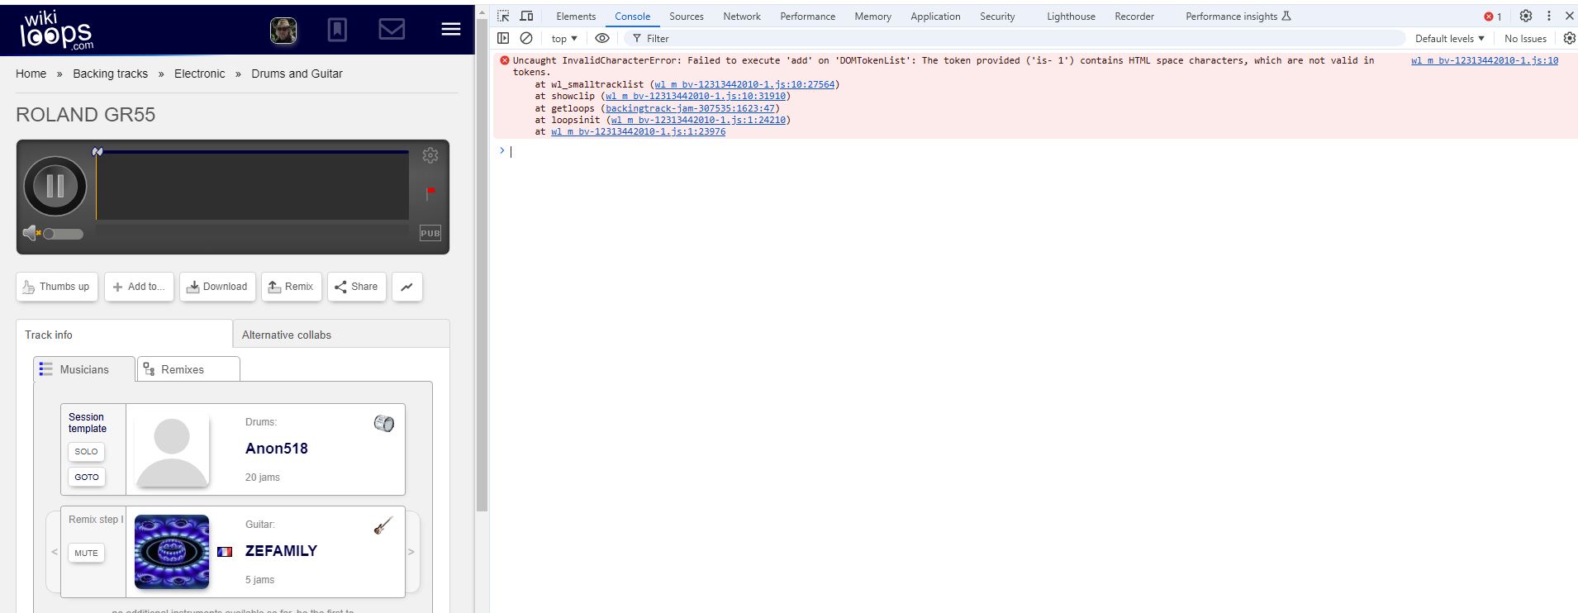The image size is (1578, 613).
Task: Activate DevTools inspect element picker
Action: [503, 16]
